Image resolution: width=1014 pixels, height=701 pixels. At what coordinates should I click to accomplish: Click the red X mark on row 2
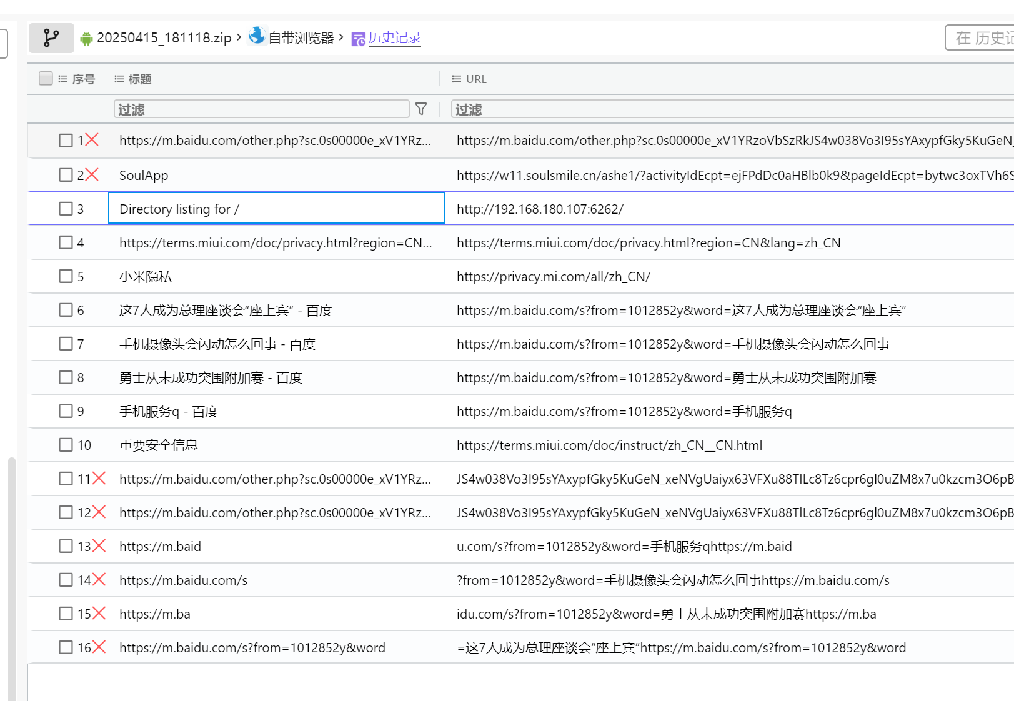[92, 175]
